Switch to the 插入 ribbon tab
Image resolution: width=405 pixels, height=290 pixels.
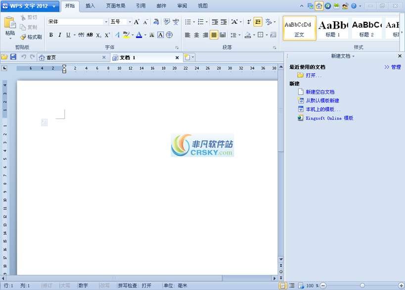(x=90, y=5)
